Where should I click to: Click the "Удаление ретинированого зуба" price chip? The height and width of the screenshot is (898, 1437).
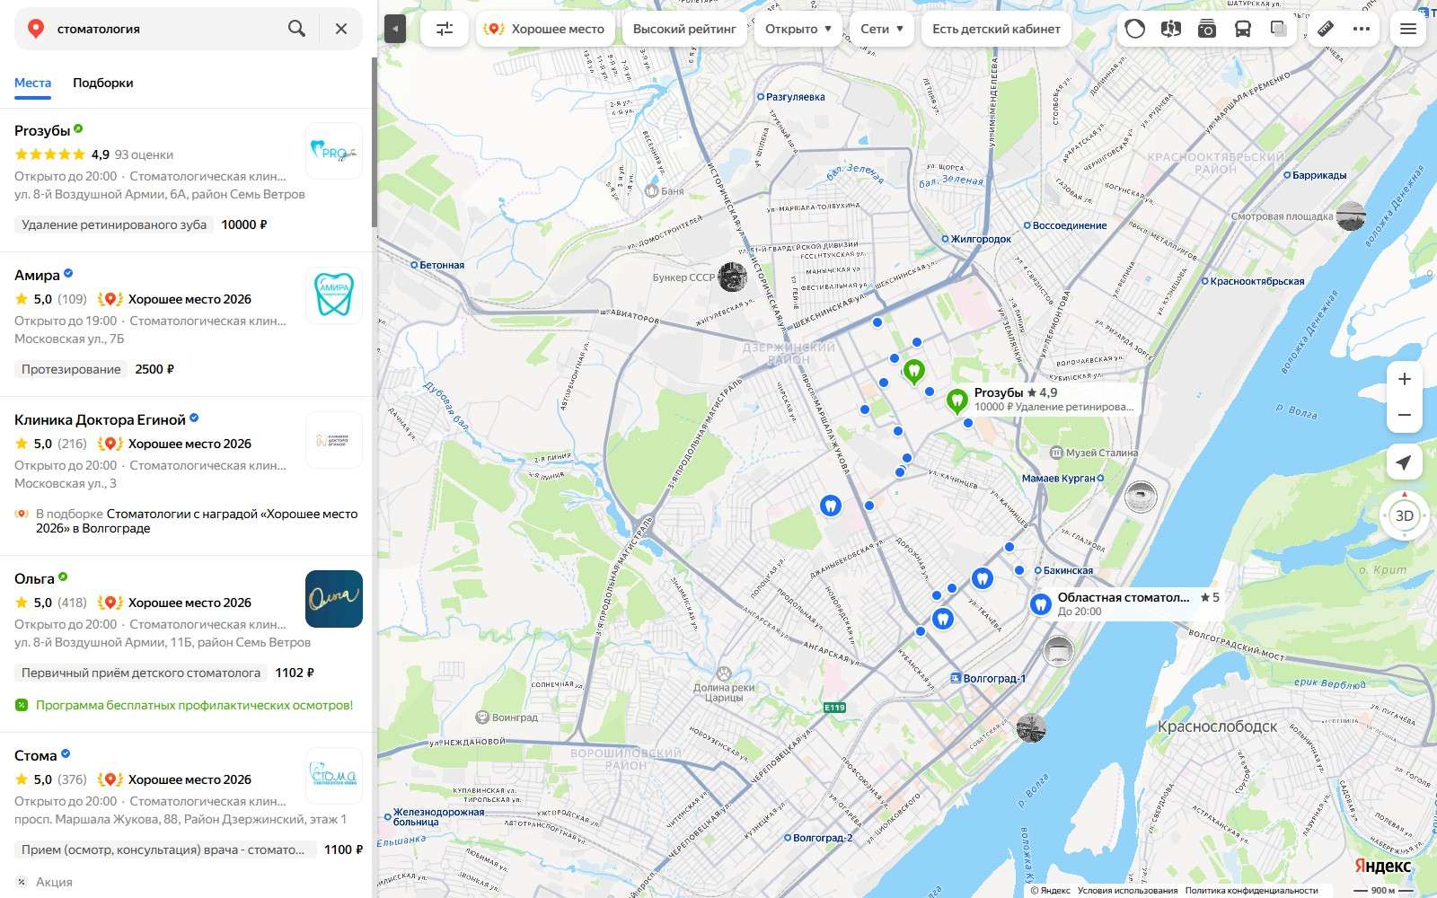(114, 224)
